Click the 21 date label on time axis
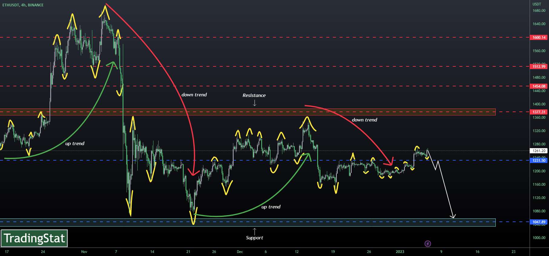Image resolution: width=549 pixels, height=256 pixels. coord(188,252)
